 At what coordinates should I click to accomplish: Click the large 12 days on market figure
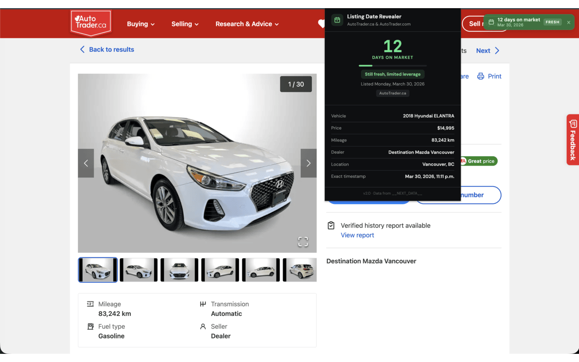coord(393,46)
